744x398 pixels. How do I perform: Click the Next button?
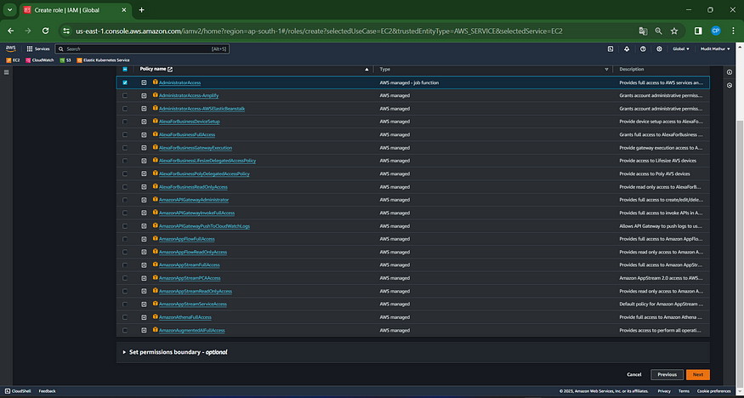697,374
